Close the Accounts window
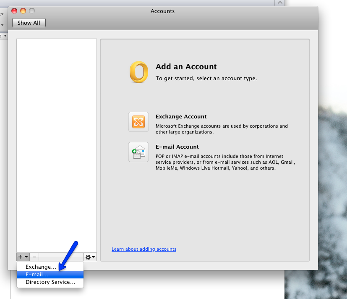 coord(14,11)
